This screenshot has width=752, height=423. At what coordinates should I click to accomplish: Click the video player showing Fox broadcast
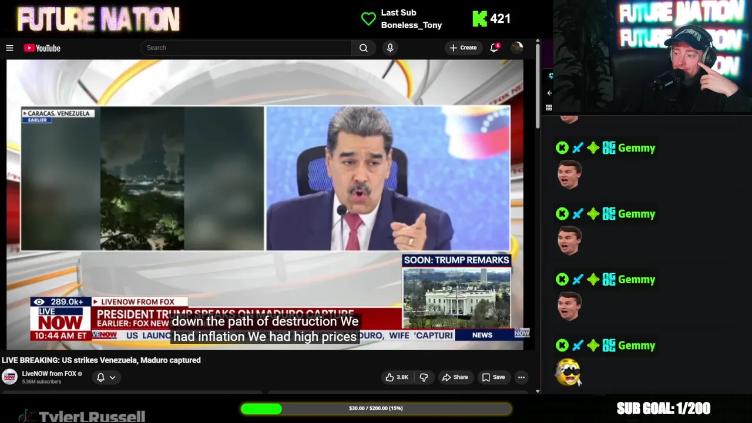pos(264,204)
